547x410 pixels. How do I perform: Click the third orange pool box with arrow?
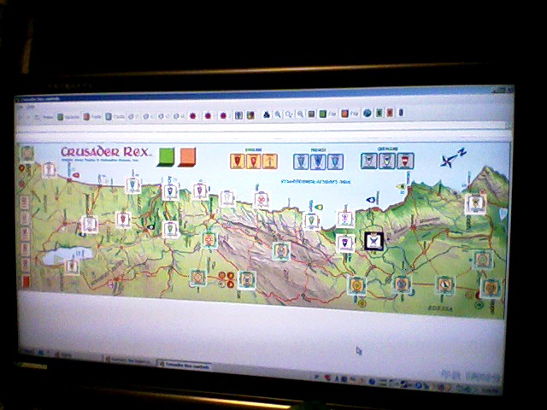pos(270,161)
